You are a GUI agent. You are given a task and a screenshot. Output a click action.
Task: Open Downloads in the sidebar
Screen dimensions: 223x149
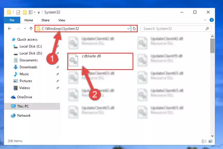click(x=28, y=67)
